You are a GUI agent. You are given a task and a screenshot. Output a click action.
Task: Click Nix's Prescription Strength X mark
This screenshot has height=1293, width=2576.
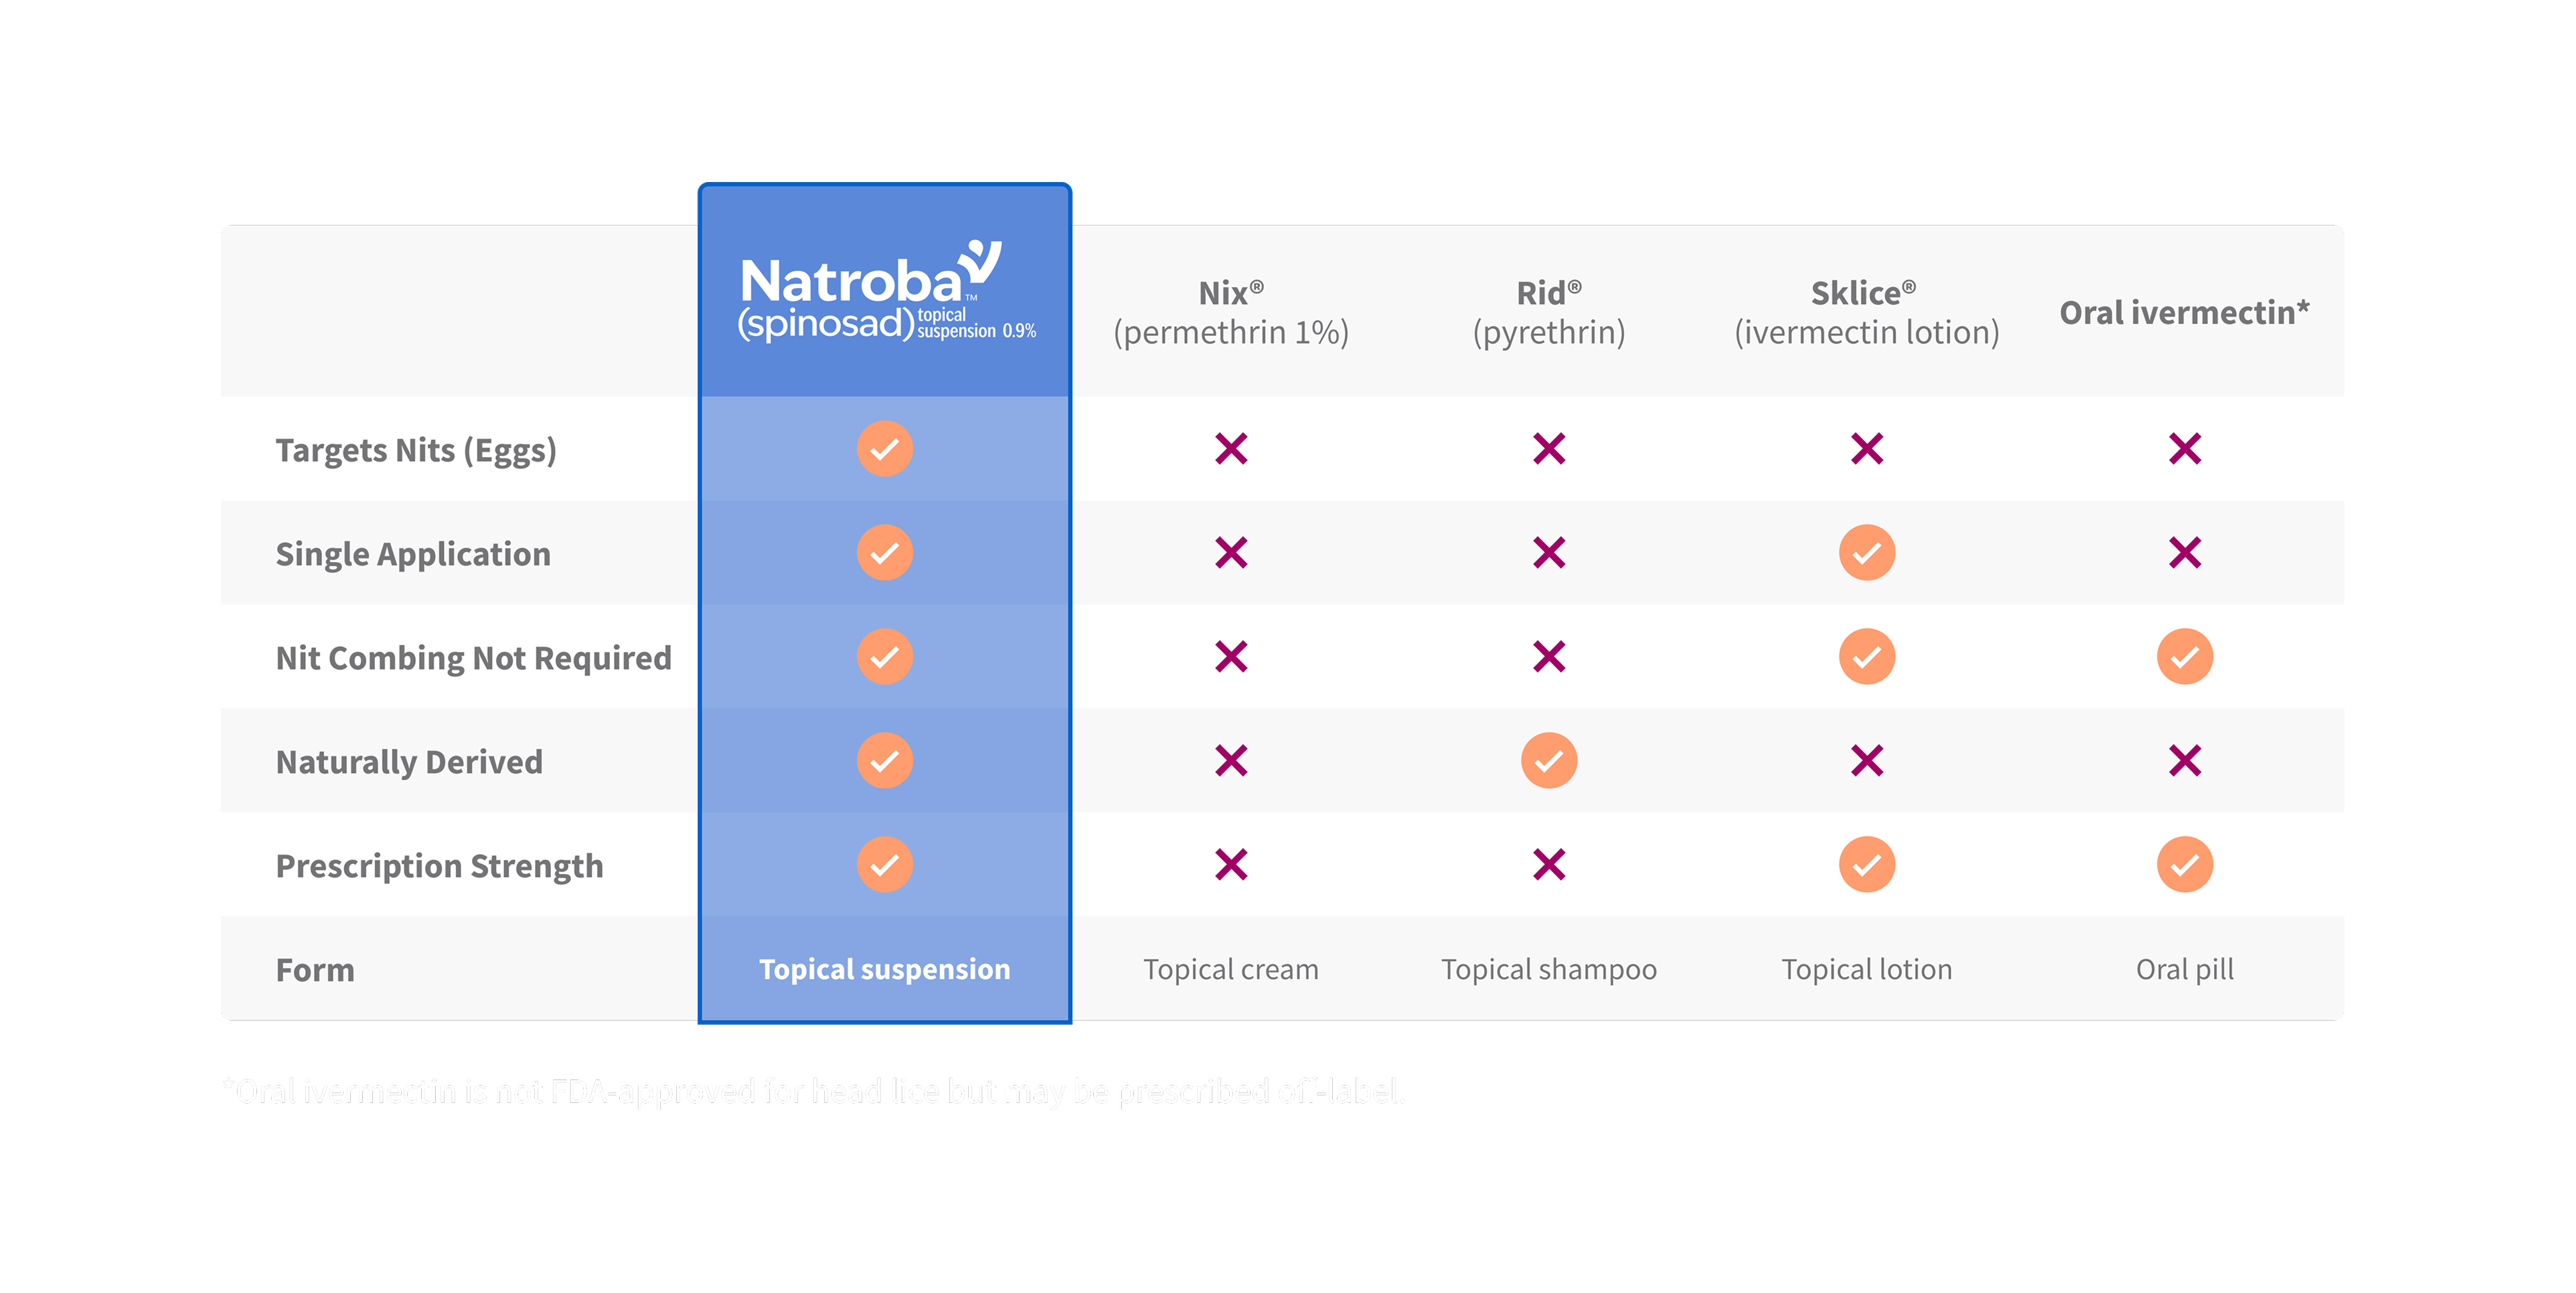tap(1231, 865)
